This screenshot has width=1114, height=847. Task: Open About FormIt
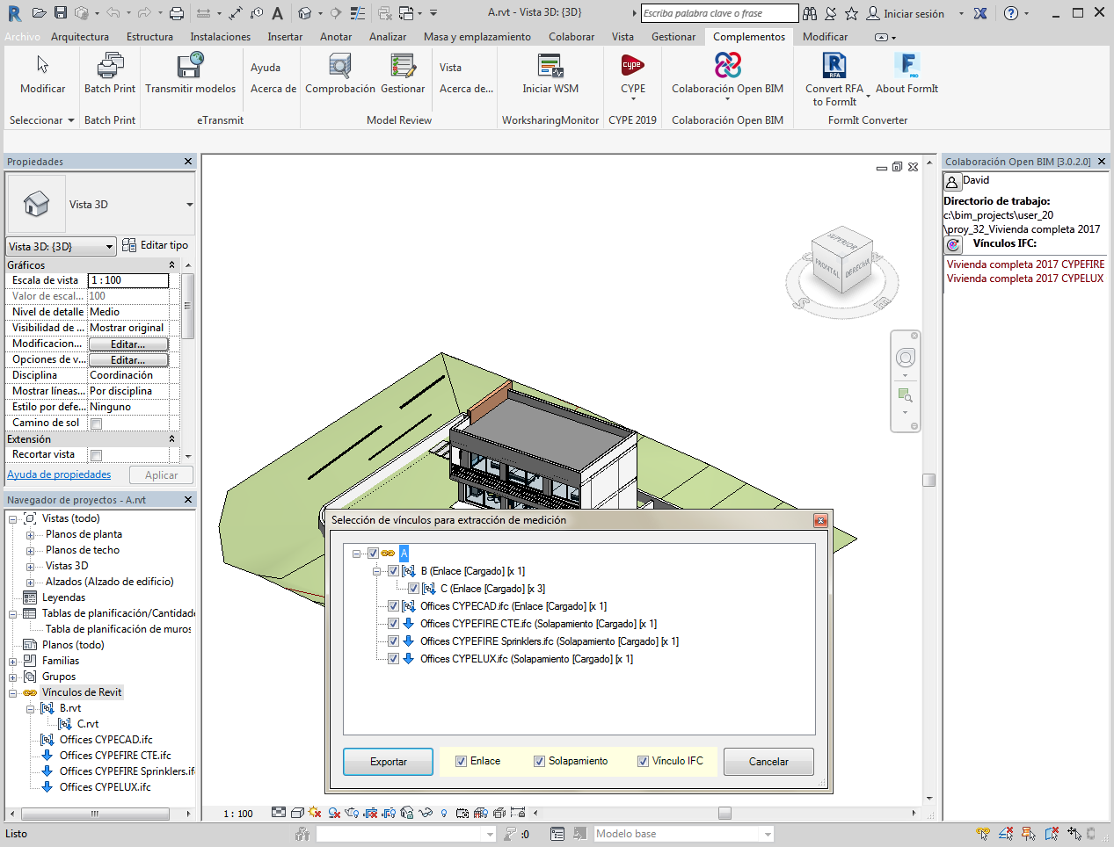pos(906,74)
